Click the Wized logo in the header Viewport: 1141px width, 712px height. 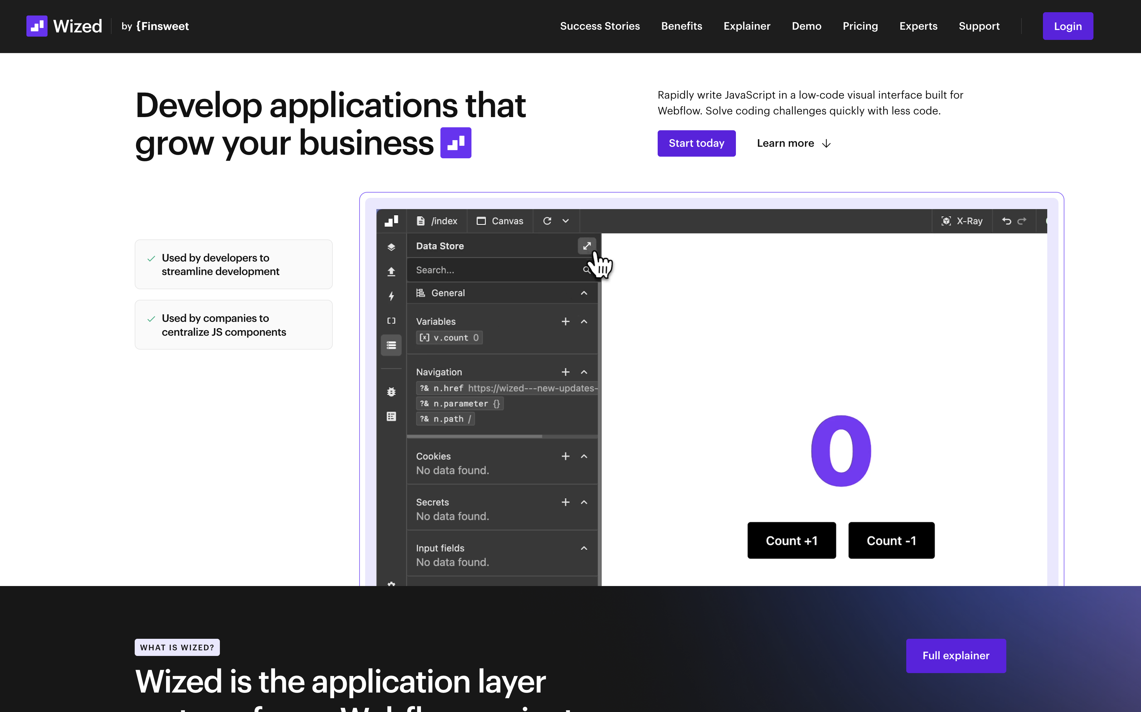pyautogui.click(x=64, y=26)
